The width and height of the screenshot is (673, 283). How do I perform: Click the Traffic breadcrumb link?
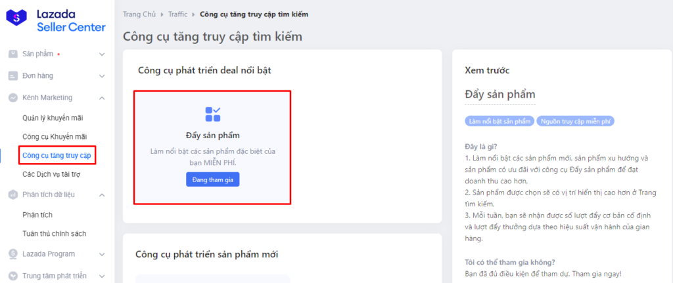177,14
